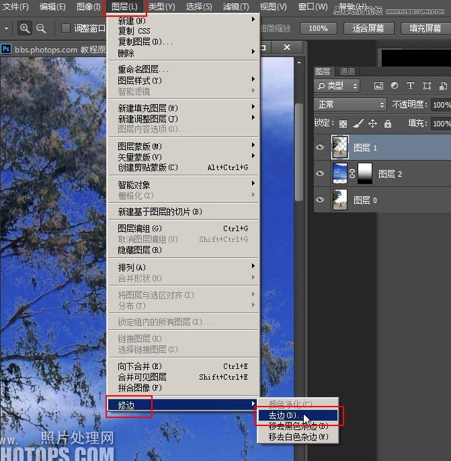The width and height of the screenshot is (451, 461).
Task: Switch to the 通道 tab
Action: [x=347, y=71]
